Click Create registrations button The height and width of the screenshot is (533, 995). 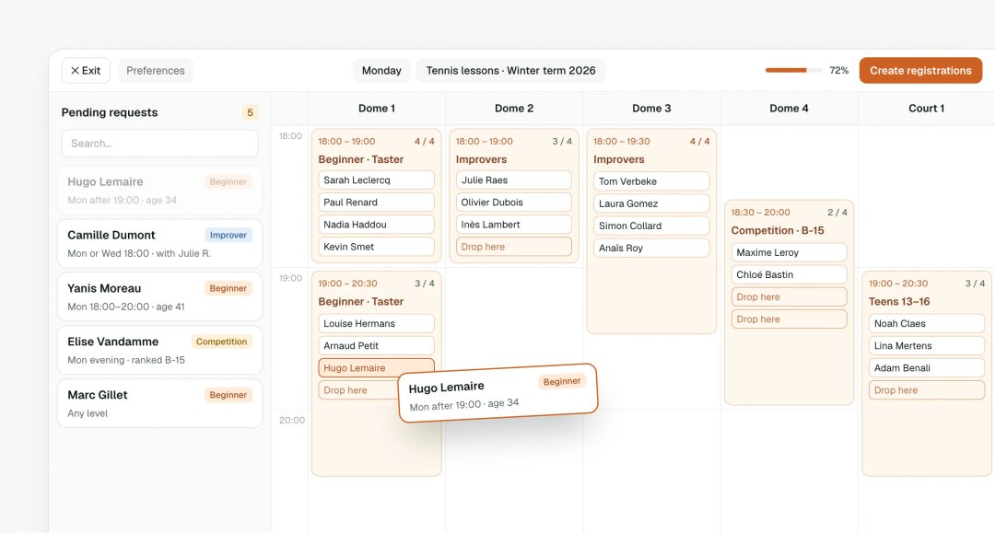click(x=920, y=70)
